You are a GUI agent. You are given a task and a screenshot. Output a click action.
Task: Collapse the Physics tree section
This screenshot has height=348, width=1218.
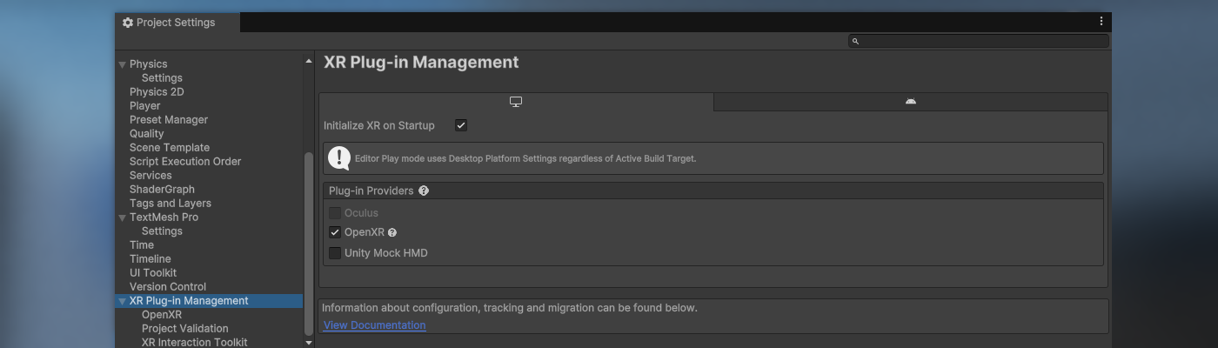[122, 64]
